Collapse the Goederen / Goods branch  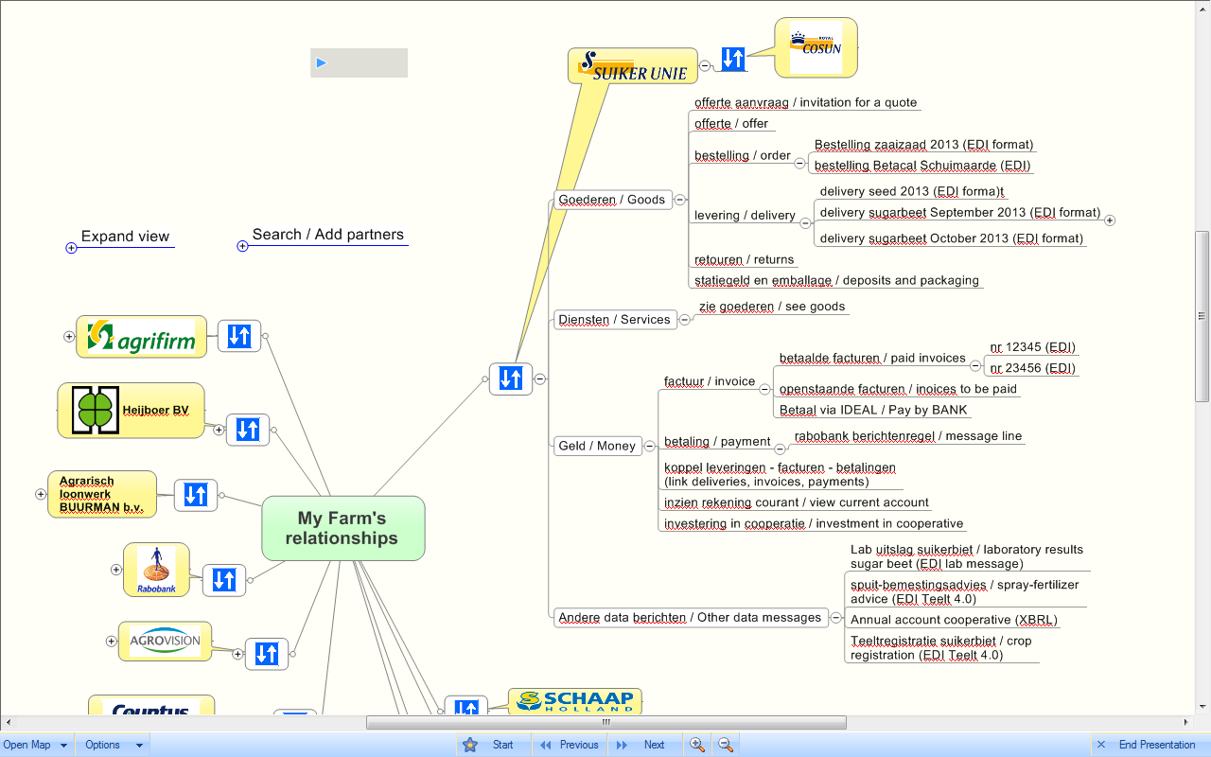click(679, 200)
